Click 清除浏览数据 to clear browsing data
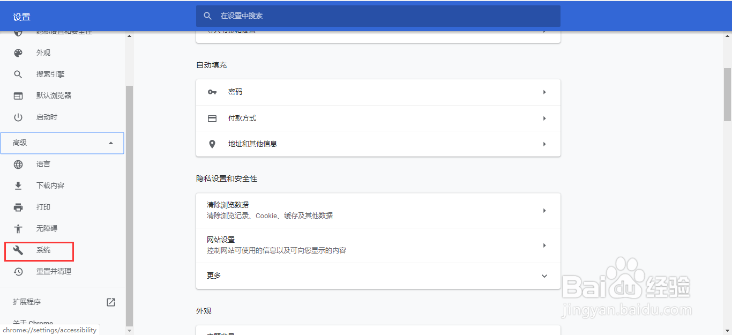 230,204
